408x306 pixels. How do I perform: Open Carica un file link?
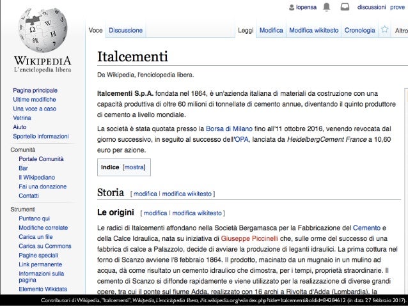(x=36, y=237)
